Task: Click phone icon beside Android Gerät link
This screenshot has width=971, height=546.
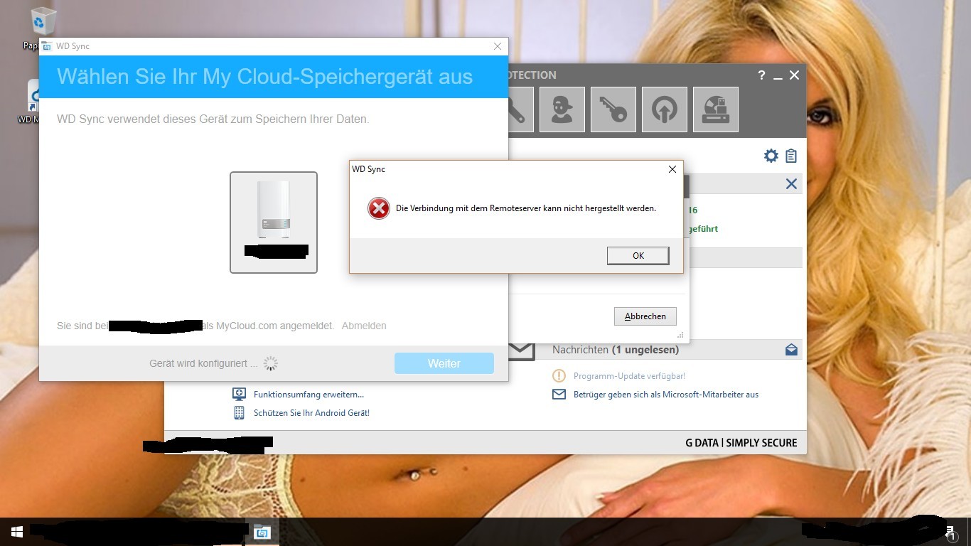Action: [x=240, y=413]
